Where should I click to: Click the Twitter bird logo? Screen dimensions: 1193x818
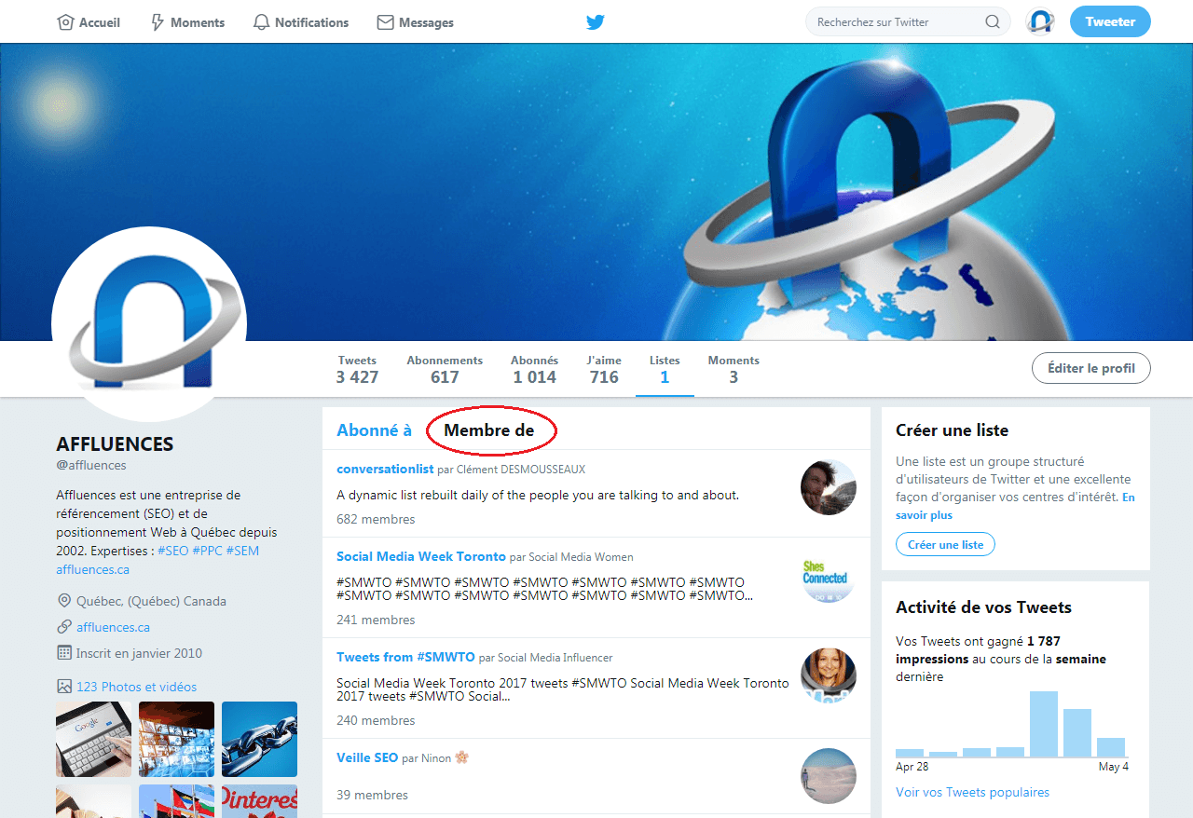596,22
